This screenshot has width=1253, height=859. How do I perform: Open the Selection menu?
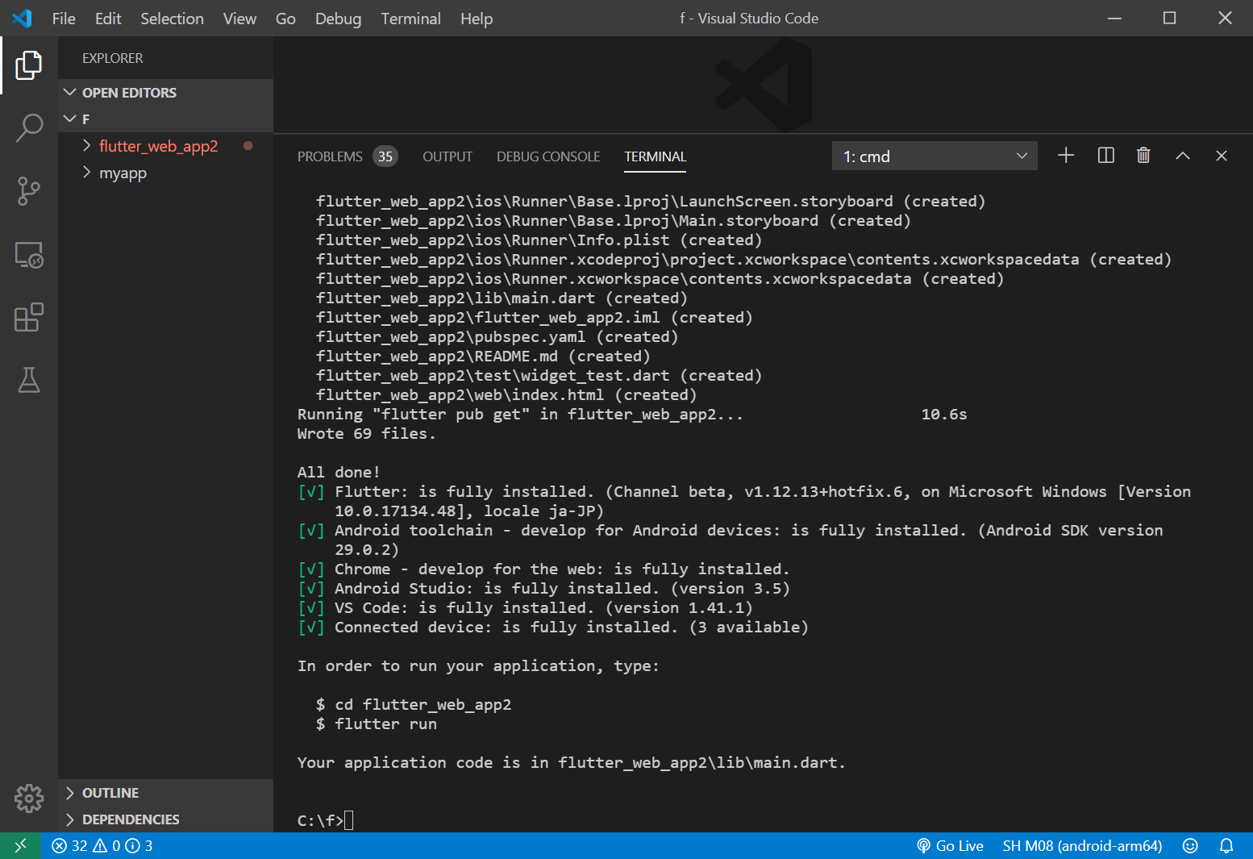click(x=172, y=19)
